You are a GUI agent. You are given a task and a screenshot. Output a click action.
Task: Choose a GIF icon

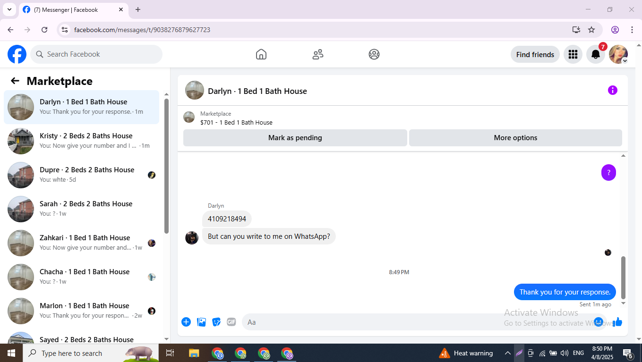tap(231, 322)
